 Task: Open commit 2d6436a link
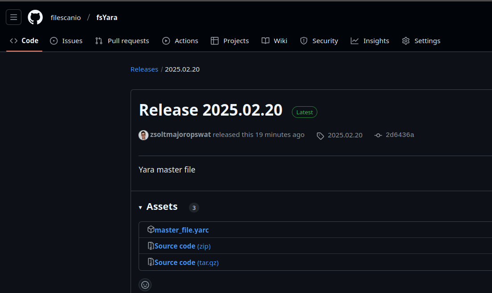[x=400, y=135]
